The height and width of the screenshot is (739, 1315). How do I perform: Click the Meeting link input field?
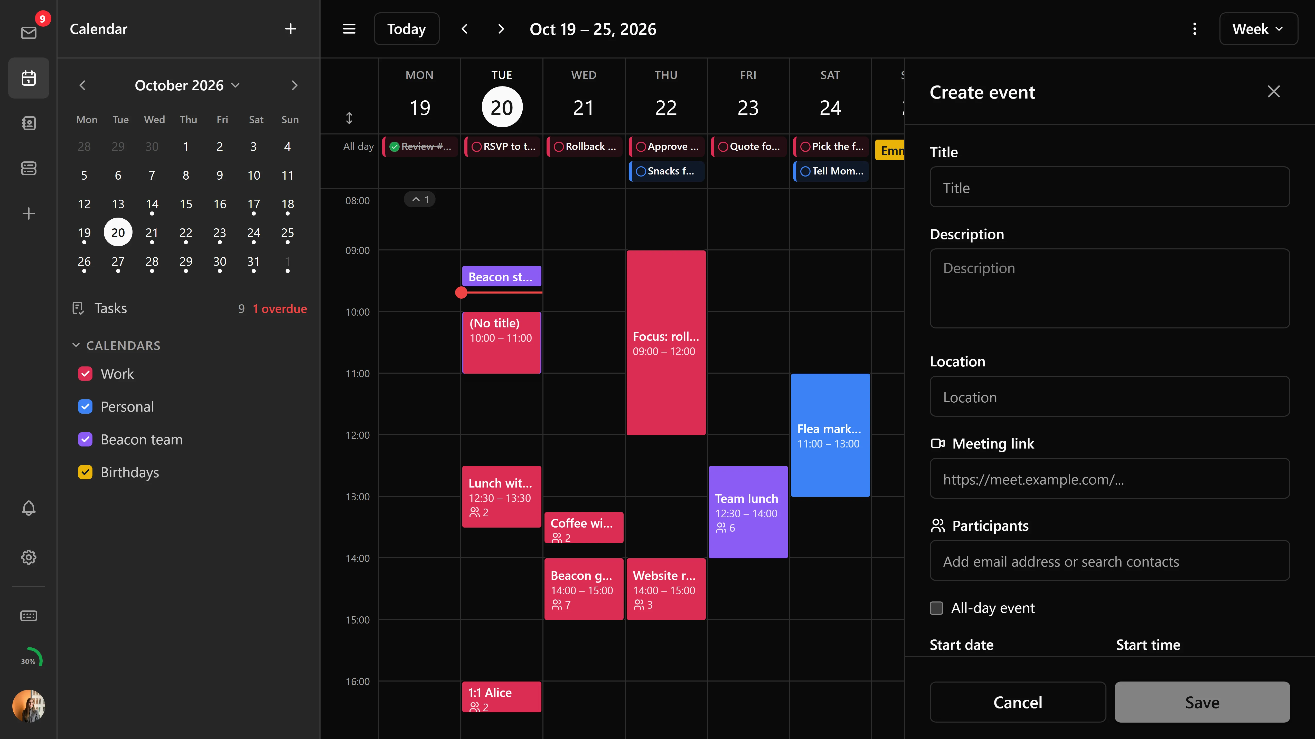[1110, 478]
